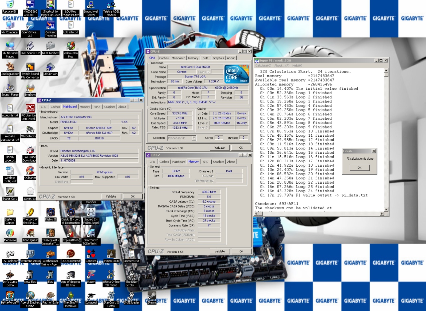Open Switch Sound File Converter shortcut
This screenshot has width=426, height=311.
coord(30,71)
